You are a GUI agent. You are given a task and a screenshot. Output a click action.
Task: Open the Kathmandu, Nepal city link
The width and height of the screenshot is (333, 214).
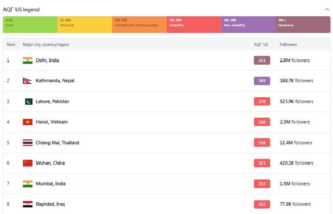[x=55, y=81]
